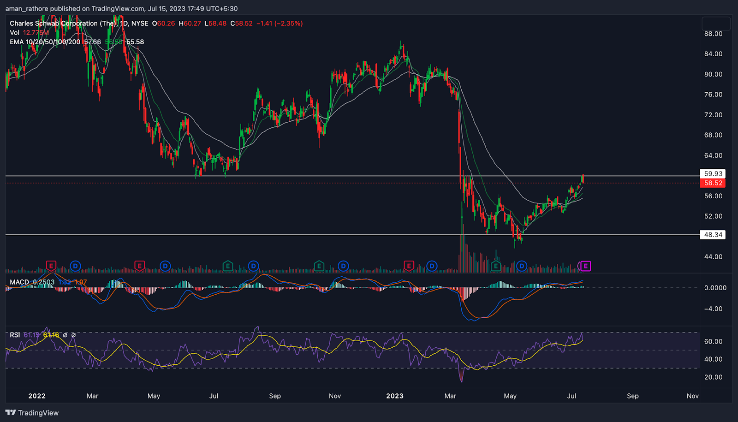Screen dimensions: 738x422
Task: Click the red 58.52 current price label
Action: [x=713, y=183]
